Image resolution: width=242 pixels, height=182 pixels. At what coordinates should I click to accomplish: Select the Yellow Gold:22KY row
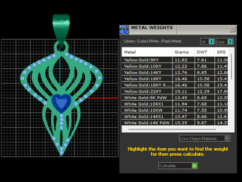coord(175,92)
